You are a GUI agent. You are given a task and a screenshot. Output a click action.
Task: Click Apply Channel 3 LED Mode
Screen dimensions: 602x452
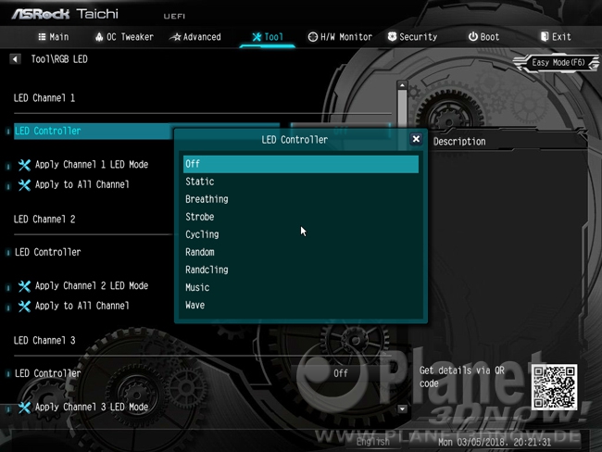(92, 408)
